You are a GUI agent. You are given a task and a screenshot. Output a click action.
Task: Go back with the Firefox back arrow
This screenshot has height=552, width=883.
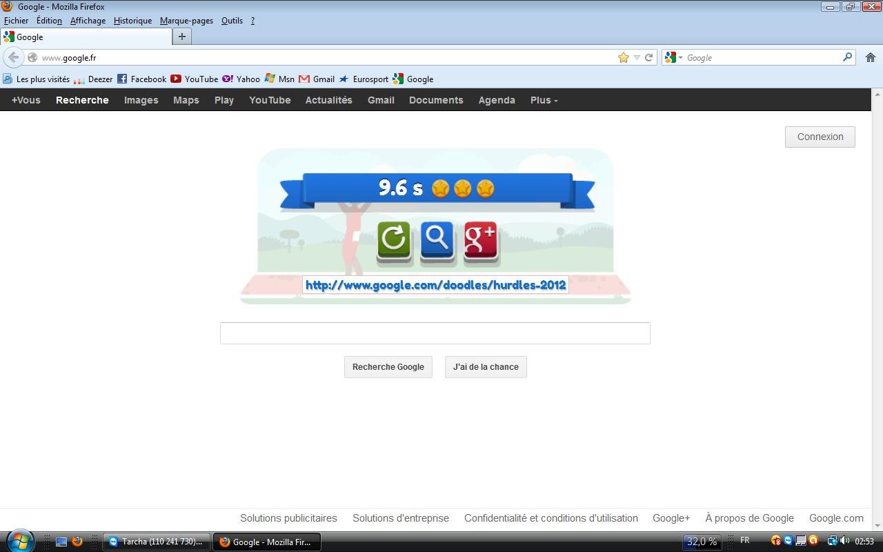13,57
